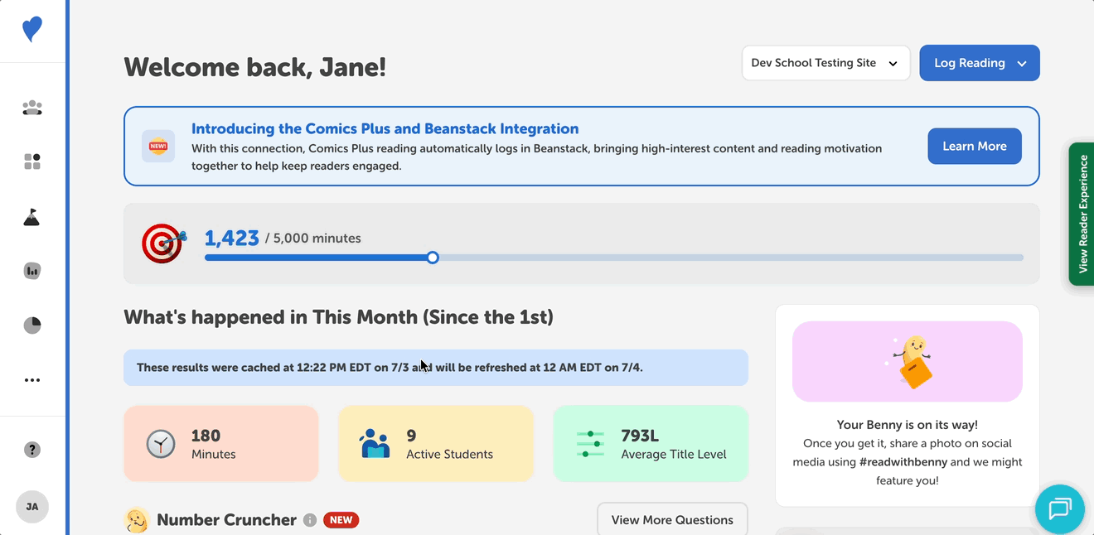Click the Number Cruncher mascot icon
The width and height of the screenshot is (1094, 535).
pos(137,520)
